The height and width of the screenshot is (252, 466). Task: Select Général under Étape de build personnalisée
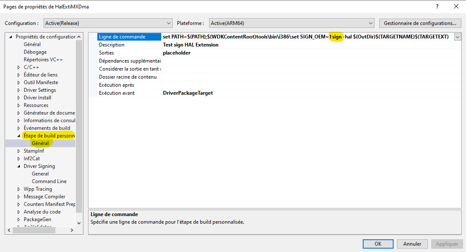click(40, 143)
